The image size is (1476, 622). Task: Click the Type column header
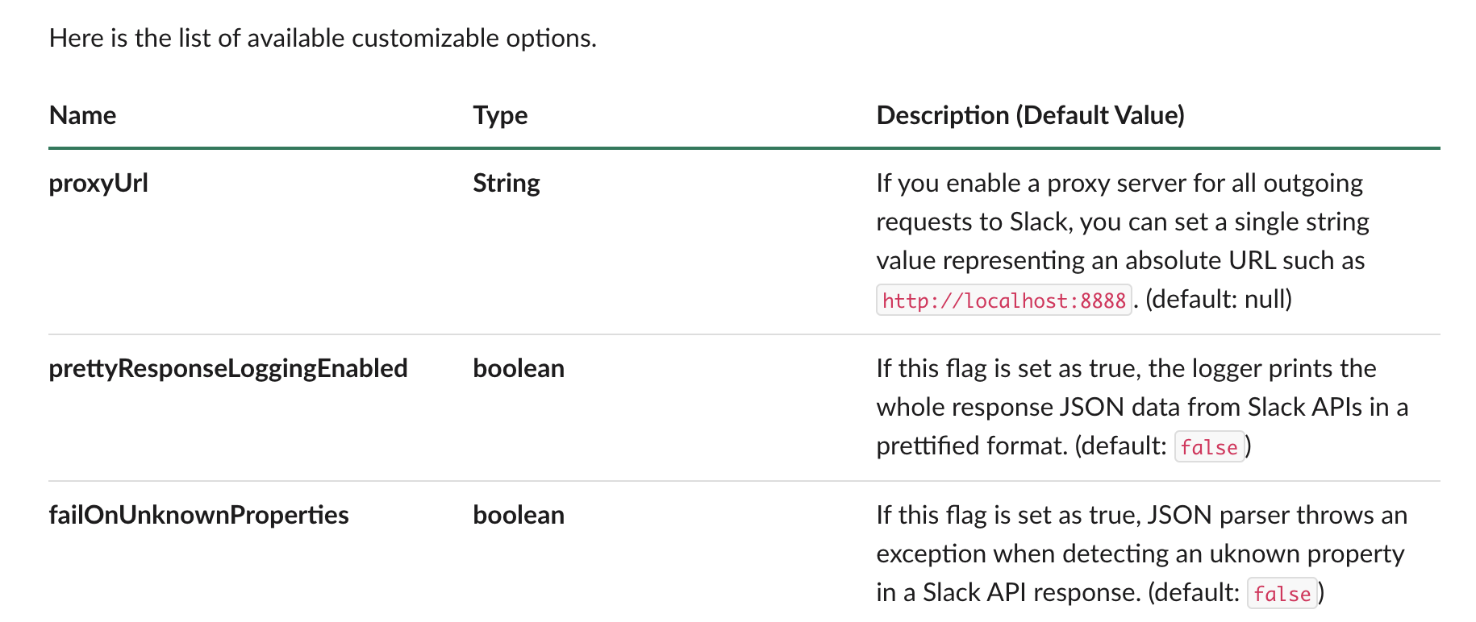pos(500,116)
